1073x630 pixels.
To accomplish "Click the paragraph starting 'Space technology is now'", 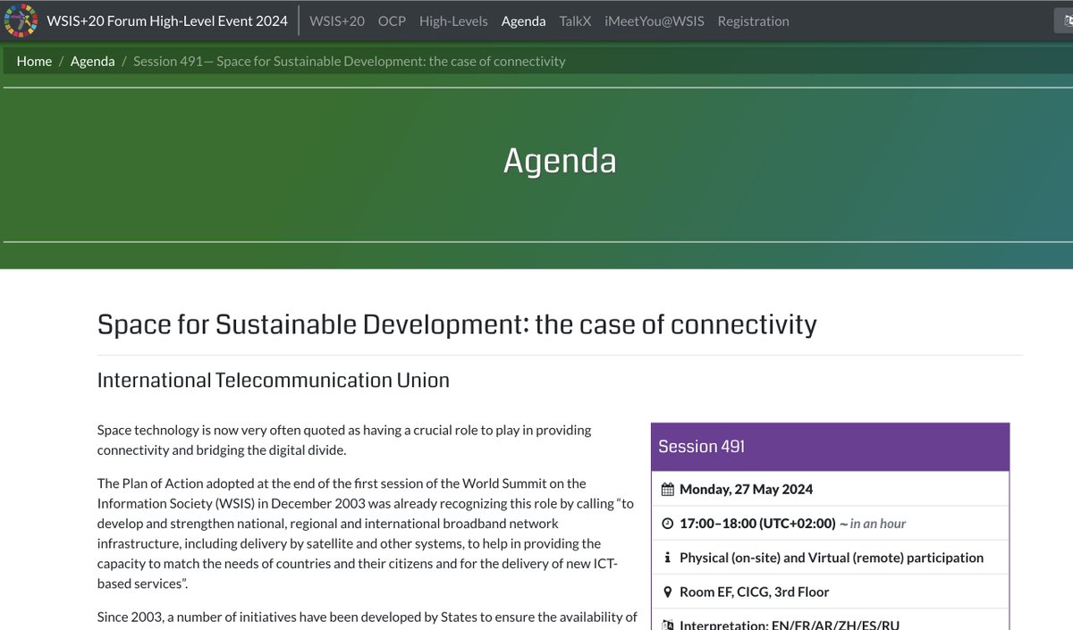I will pos(344,440).
